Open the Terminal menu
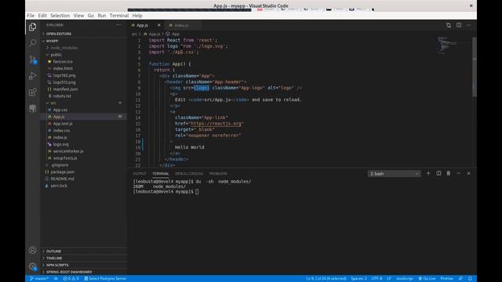This screenshot has width=502, height=282. [119, 16]
